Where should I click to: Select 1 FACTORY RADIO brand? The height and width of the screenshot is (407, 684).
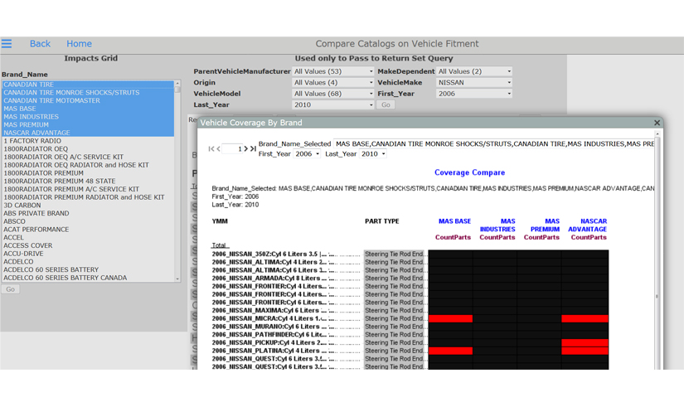tap(88, 141)
